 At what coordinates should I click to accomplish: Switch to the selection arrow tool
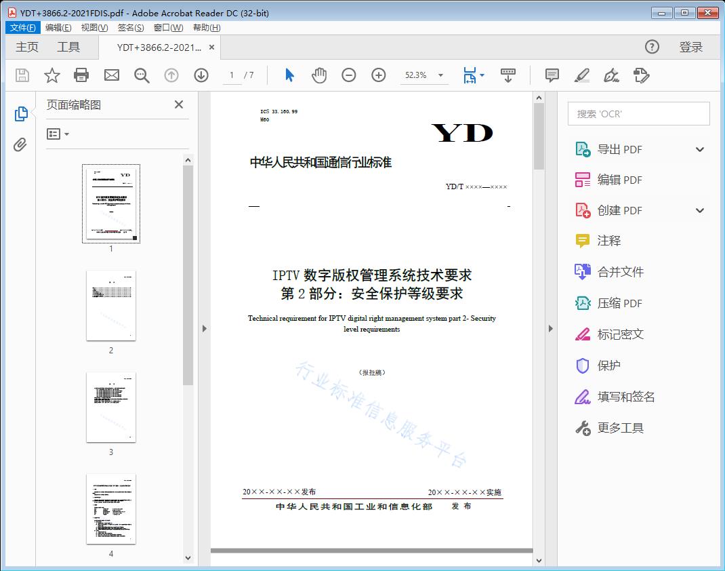coord(288,75)
